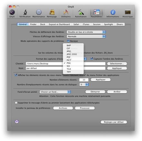
Task: Choose the checked PNG format option
Action: pos(73,63)
